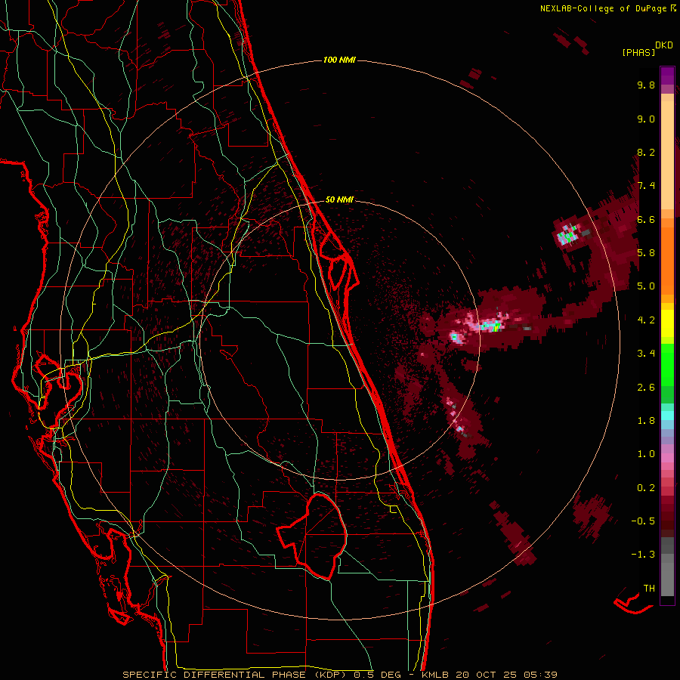Pick the purple band atop the color bar

[x=667, y=76]
